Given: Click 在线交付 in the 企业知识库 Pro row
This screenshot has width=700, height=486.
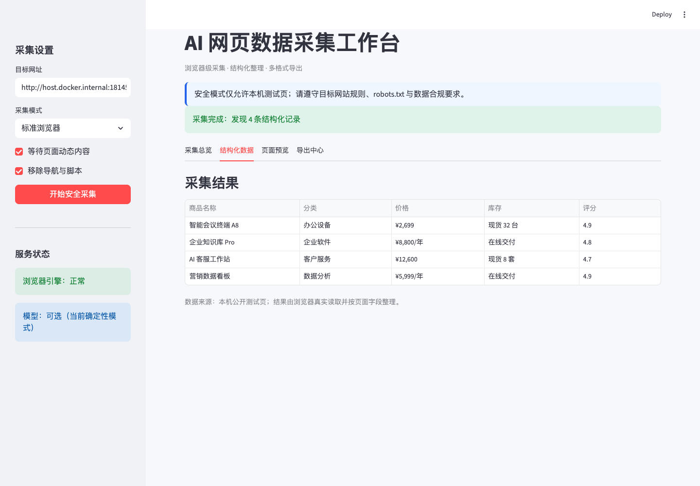Looking at the screenshot, I should (532, 243).
